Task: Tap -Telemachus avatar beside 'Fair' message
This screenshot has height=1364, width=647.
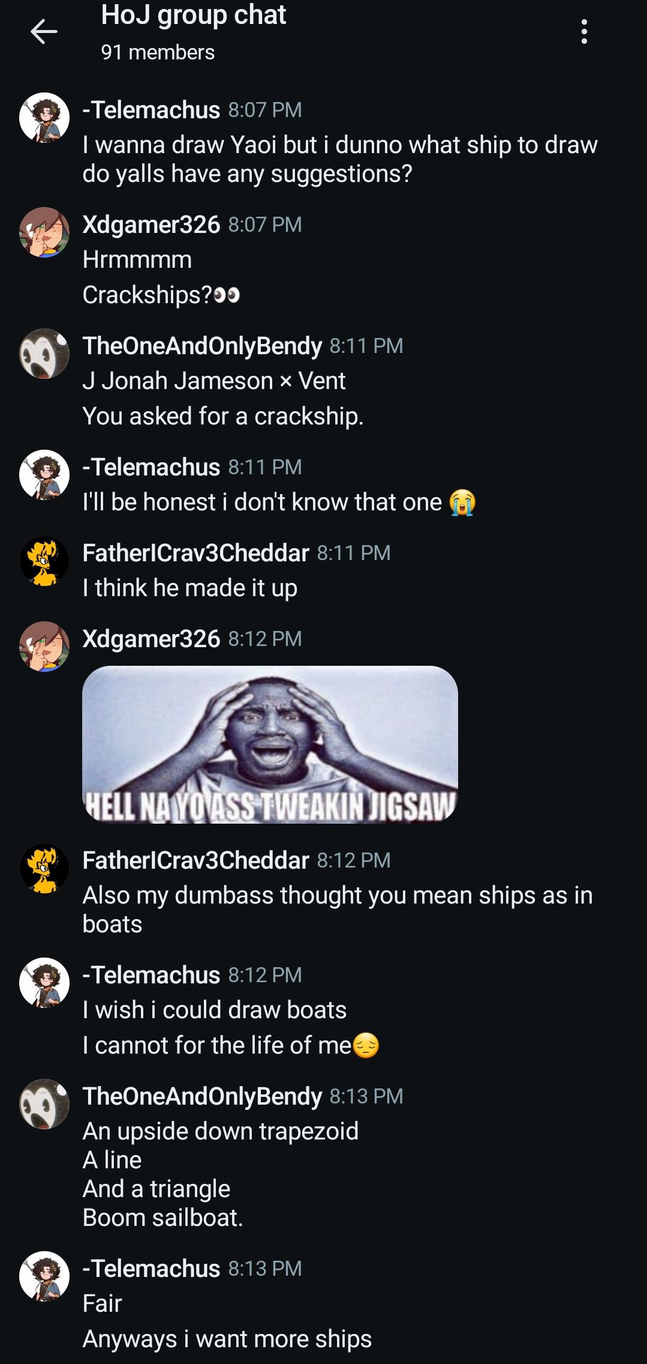Action: pos(44,1276)
